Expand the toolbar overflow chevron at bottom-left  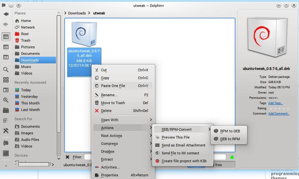pyautogui.click(x=6, y=166)
